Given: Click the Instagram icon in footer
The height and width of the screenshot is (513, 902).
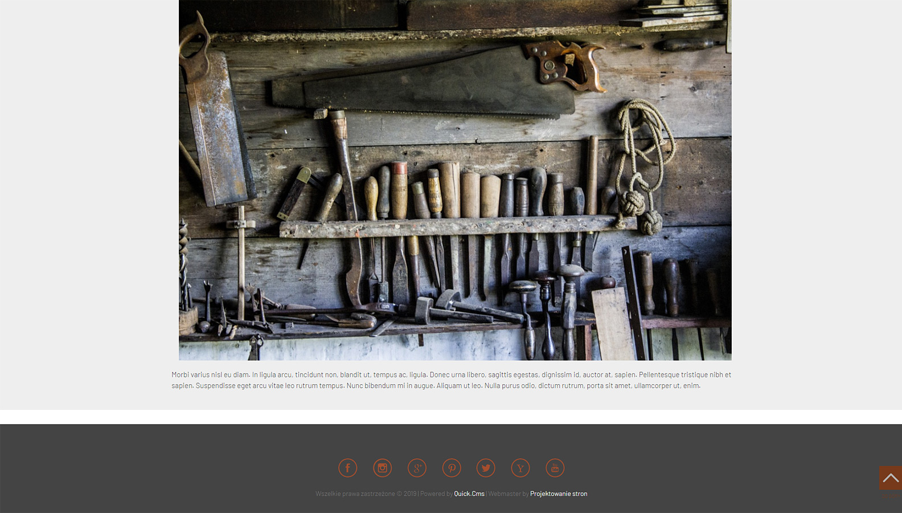Looking at the screenshot, I should (382, 468).
